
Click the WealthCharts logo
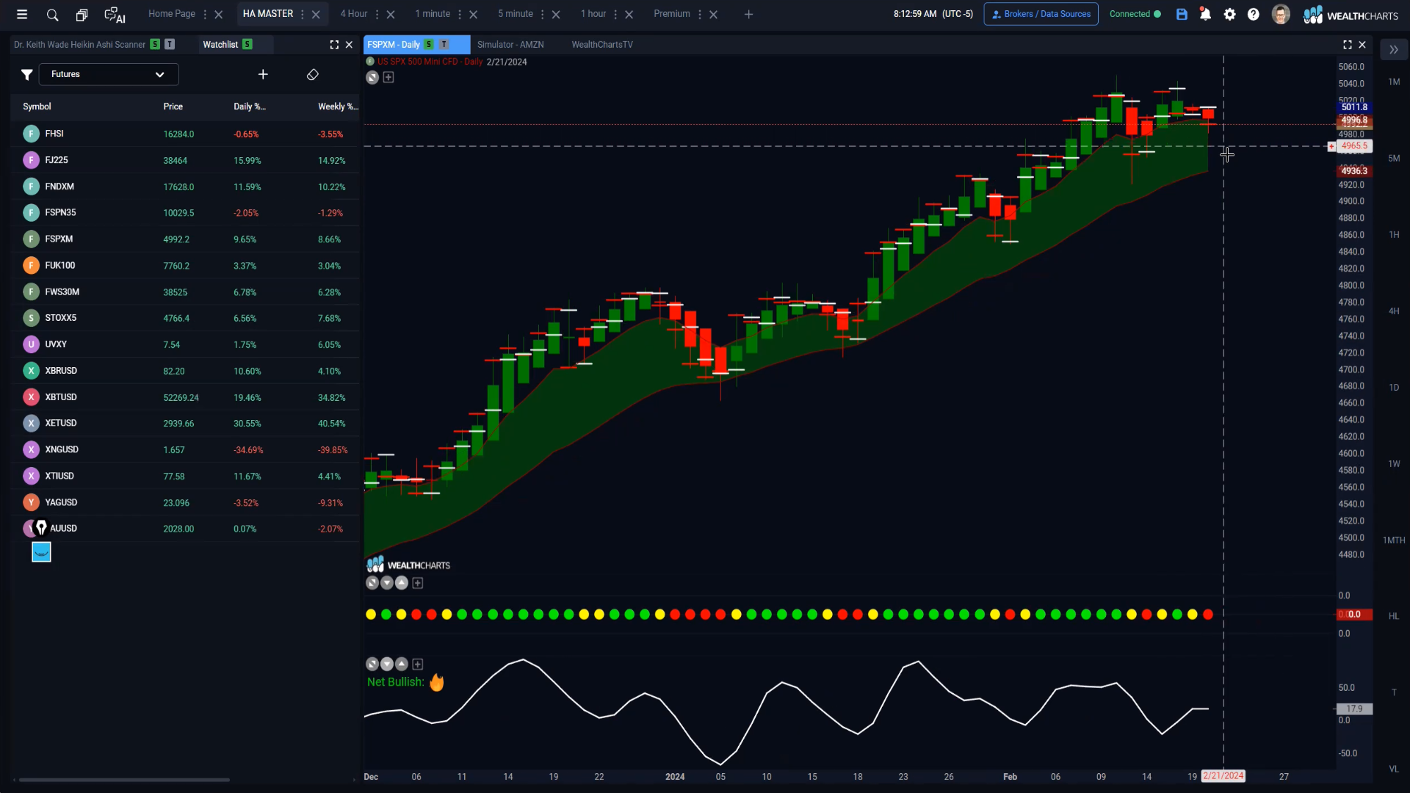(1351, 15)
